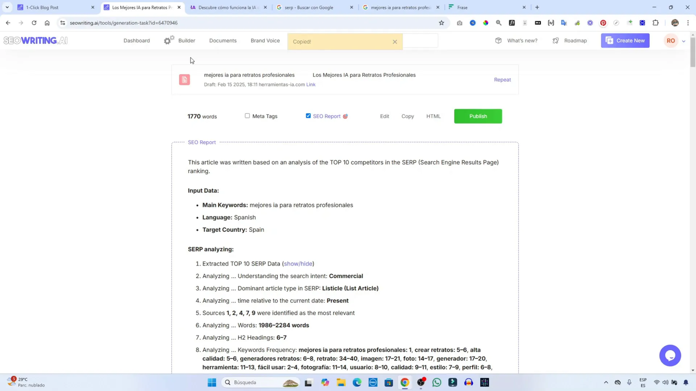Click the target icon next to SEO Report

(346, 116)
